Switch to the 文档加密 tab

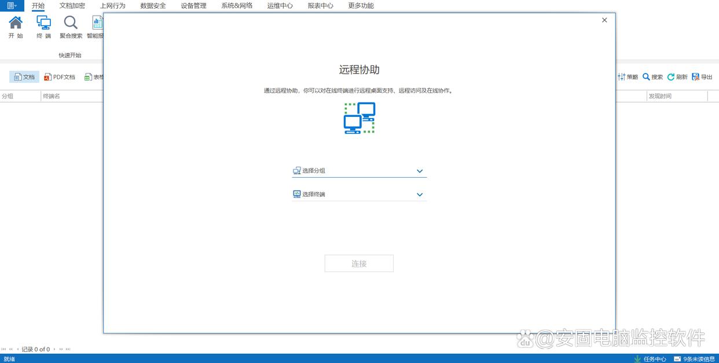[72, 6]
